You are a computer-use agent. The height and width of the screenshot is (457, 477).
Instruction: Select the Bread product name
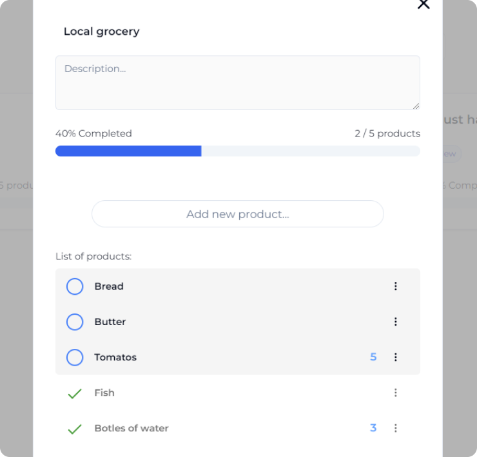pyautogui.click(x=109, y=286)
